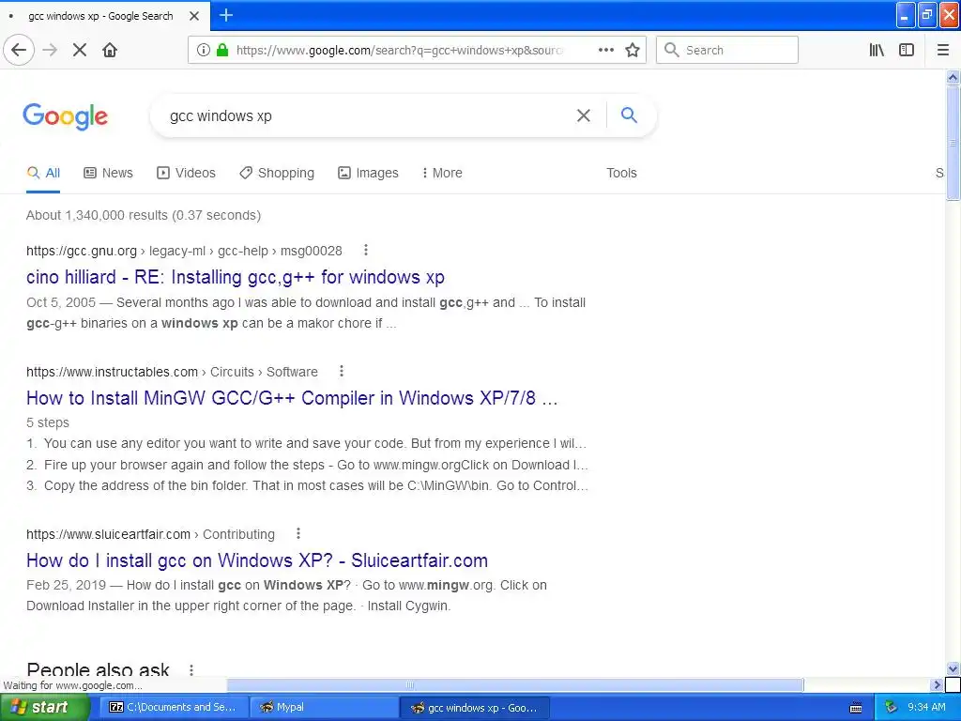Stop loading the page
Screen dimensions: 961x721
[x=80, y=51]
